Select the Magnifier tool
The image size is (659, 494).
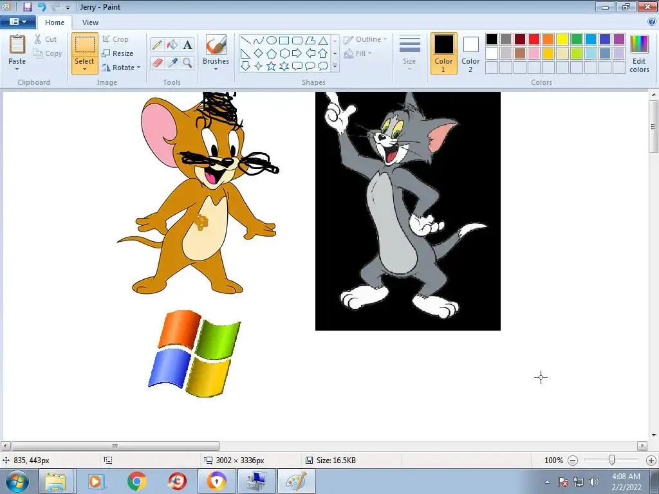click(187, 63)
